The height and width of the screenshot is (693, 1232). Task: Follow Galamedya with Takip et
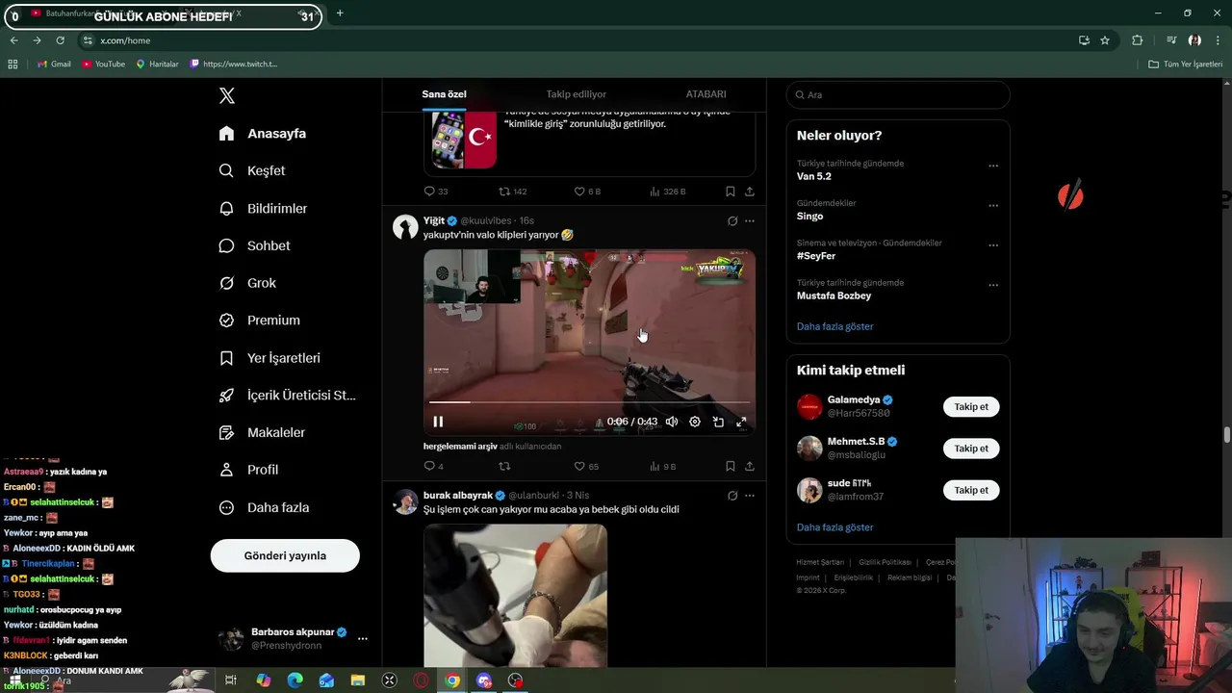tap(971, 406)
